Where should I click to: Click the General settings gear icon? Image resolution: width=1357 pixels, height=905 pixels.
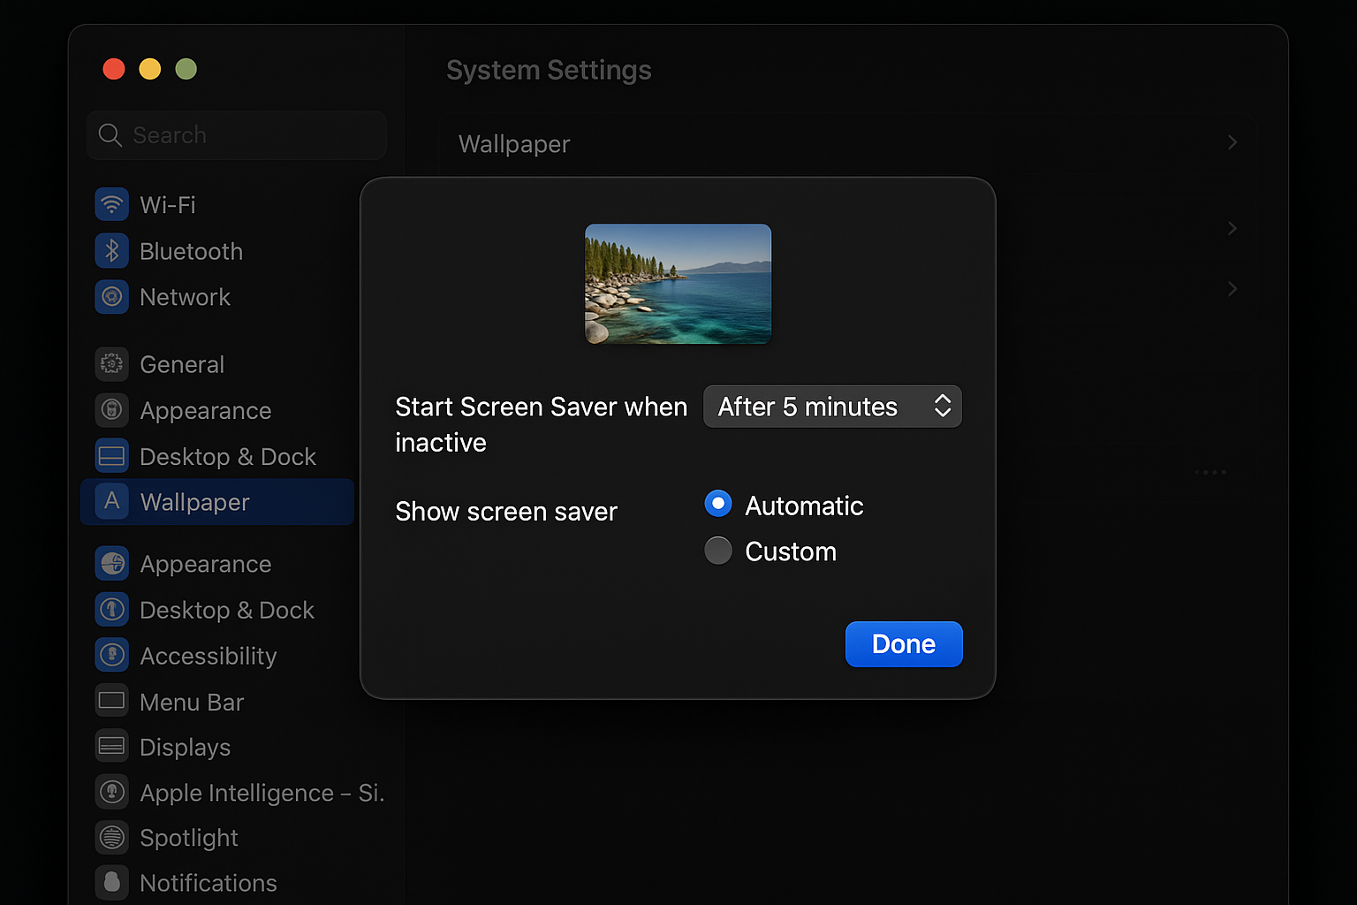111,364
